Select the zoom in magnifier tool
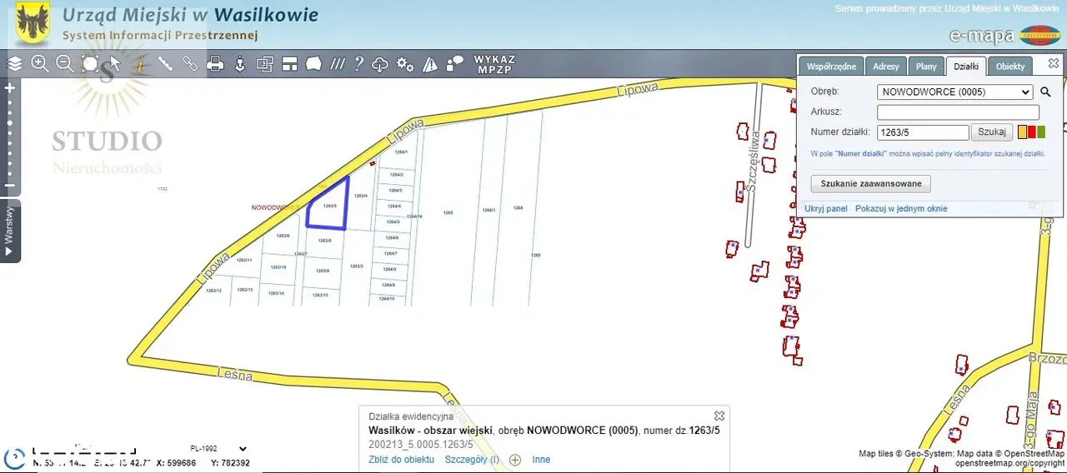The width and height of the screenshot is (1067, 473). 39,63
